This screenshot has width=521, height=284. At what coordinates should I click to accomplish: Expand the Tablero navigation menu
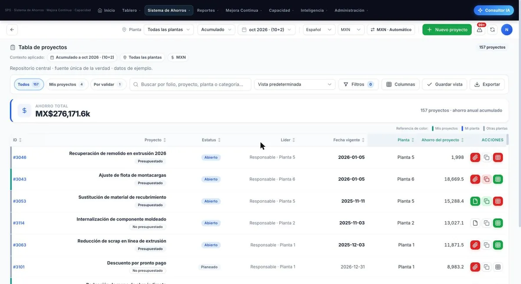(131, 10)
